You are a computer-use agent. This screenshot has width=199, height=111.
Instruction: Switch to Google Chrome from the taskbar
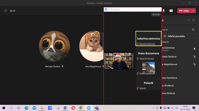pos(81,108)
